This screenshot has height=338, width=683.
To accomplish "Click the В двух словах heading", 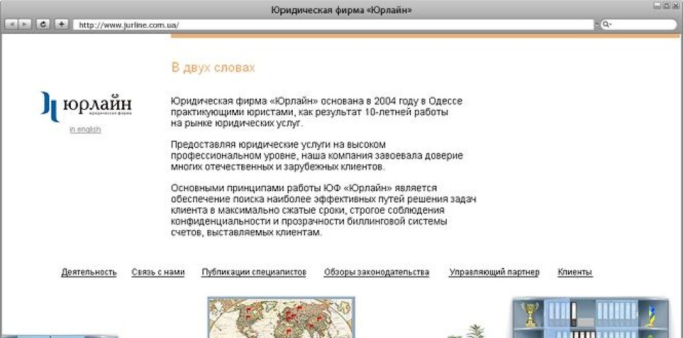I will [213, 68].
